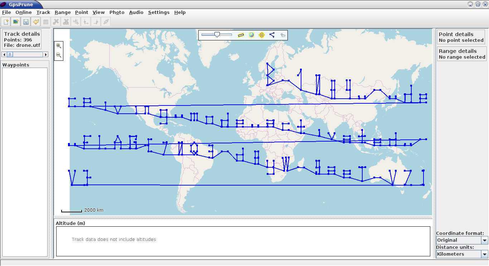Open the Photo menu
Image resolution: width=489 pixels, height=266 pixels.
117,12
